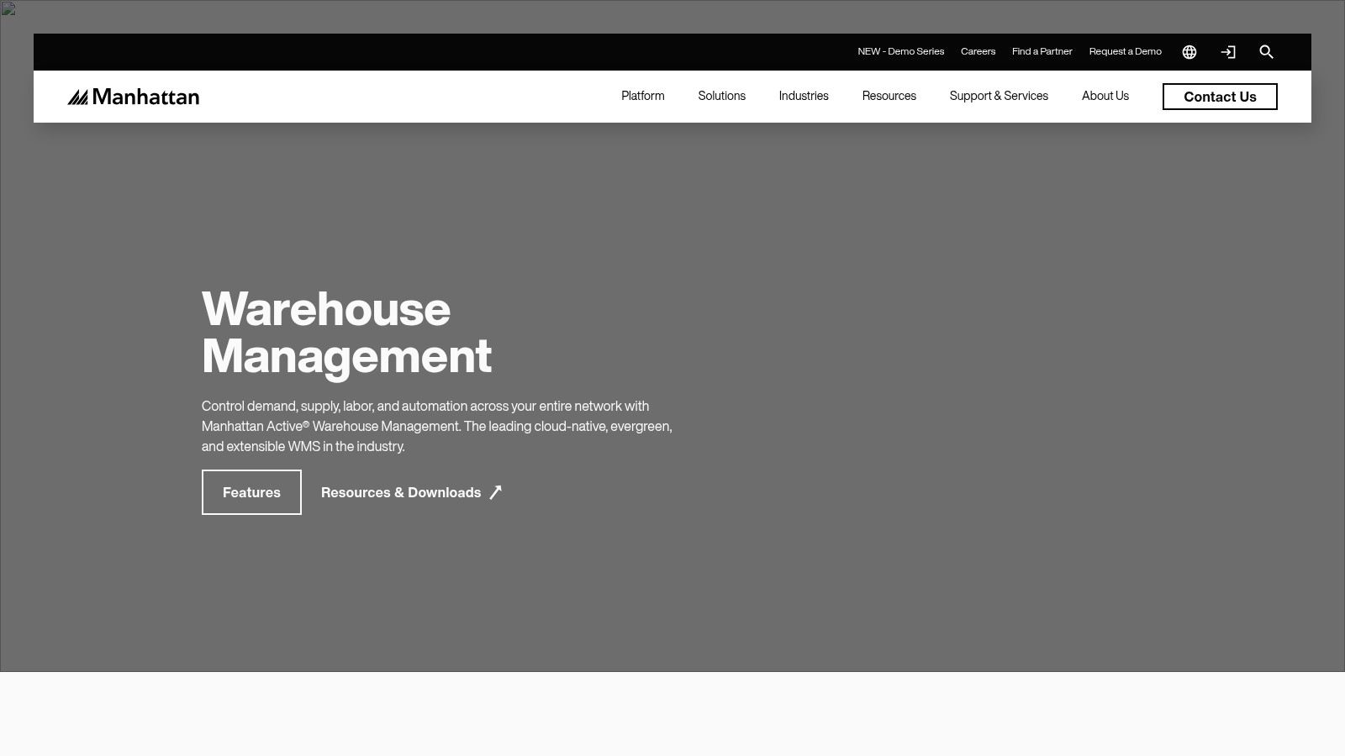Open the Resources menu
The image size is (1345, 756).
click(x=889, y=96)
